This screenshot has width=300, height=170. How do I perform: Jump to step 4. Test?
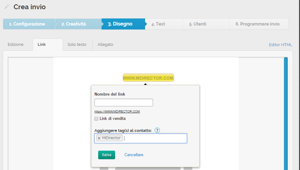pos(158,24)
